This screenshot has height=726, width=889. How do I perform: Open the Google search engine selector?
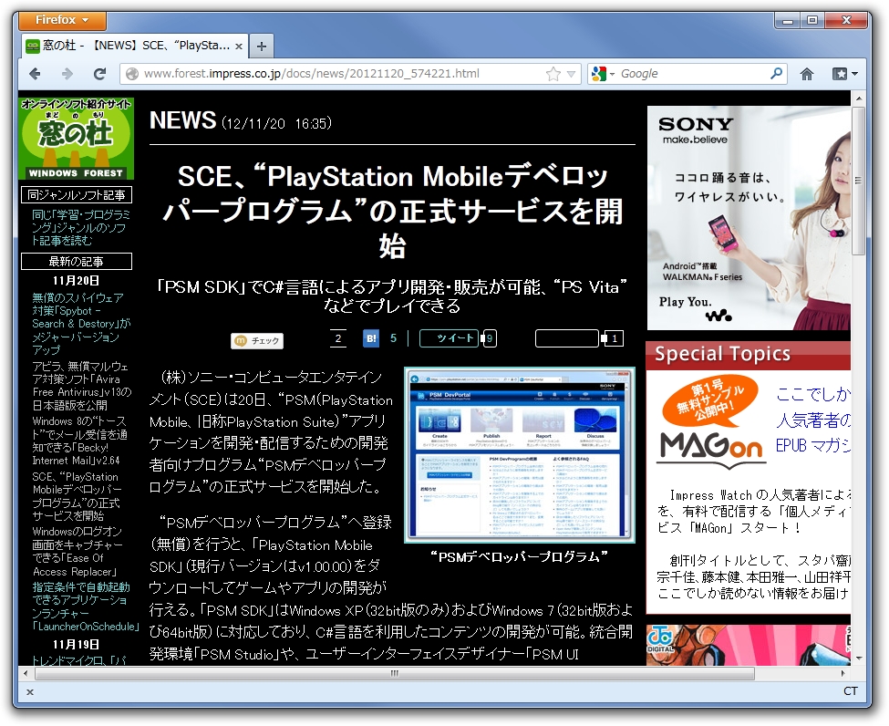pyautogui.click(x=603, y=74)
